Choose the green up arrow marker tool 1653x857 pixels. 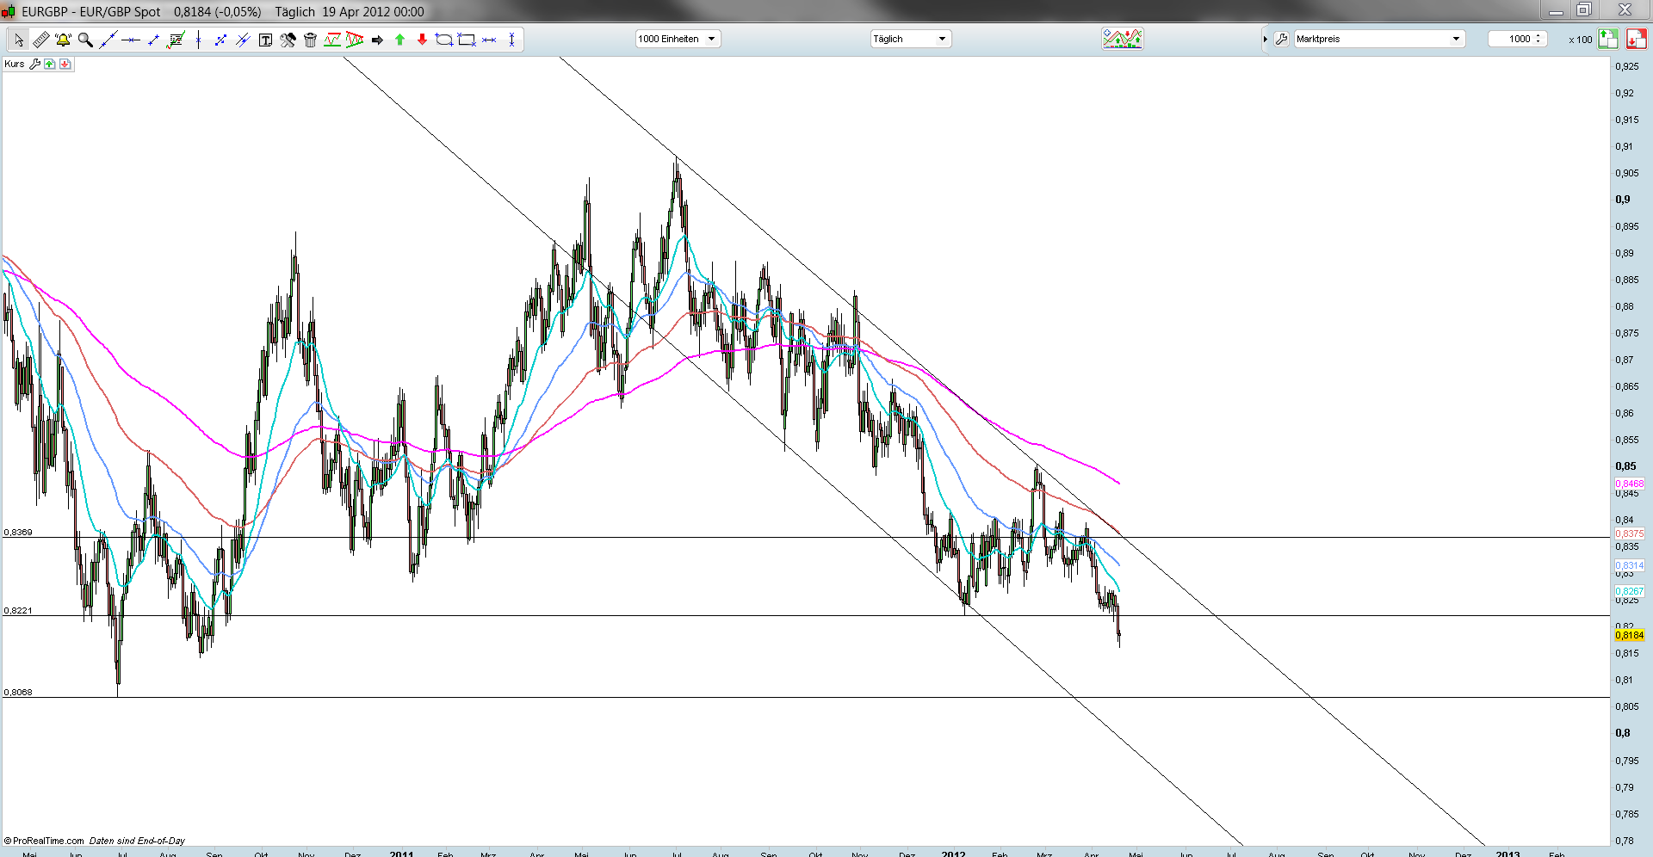tap(399, 40)
